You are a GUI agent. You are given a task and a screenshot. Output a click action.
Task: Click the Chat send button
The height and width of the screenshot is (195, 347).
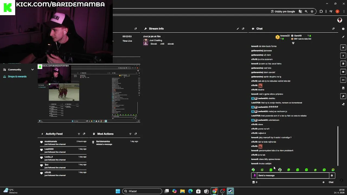(331, 182)
